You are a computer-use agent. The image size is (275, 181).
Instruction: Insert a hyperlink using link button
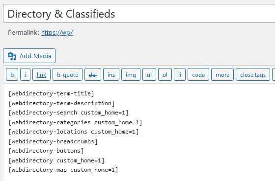41,74
